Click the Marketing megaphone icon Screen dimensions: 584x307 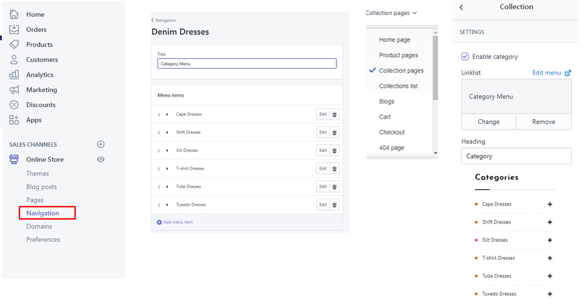point(14,90)
